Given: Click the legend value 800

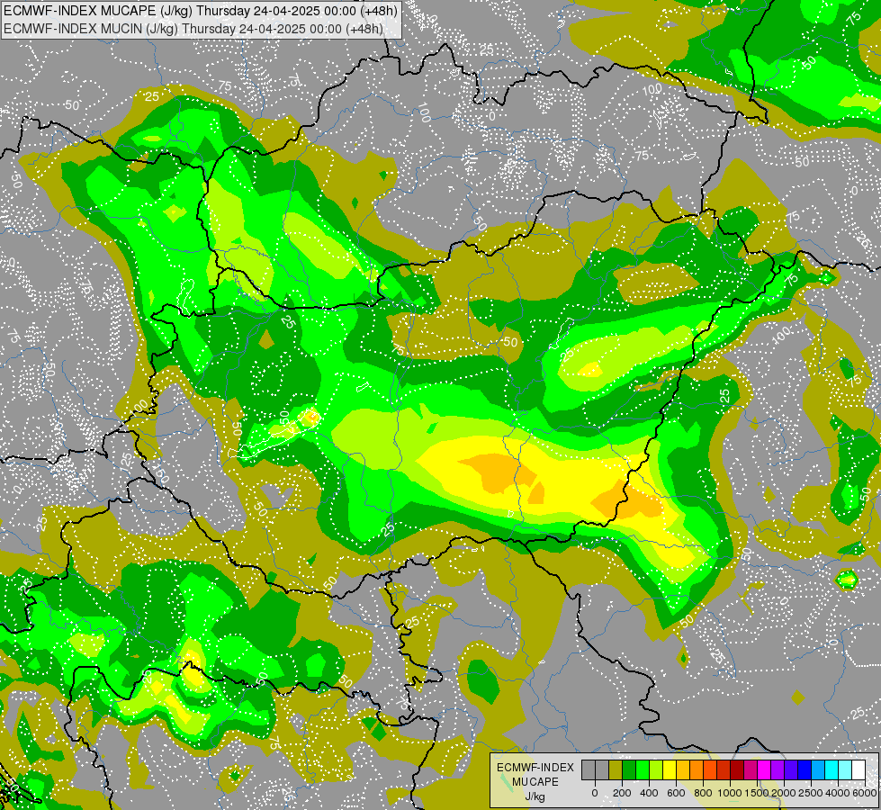Looking at the screenshot, I should click(703, 793).
